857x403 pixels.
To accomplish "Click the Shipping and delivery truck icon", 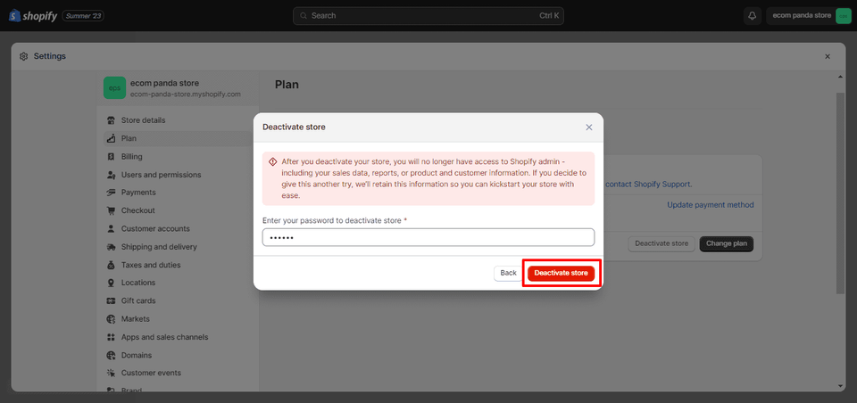I will tap(111, 247).
